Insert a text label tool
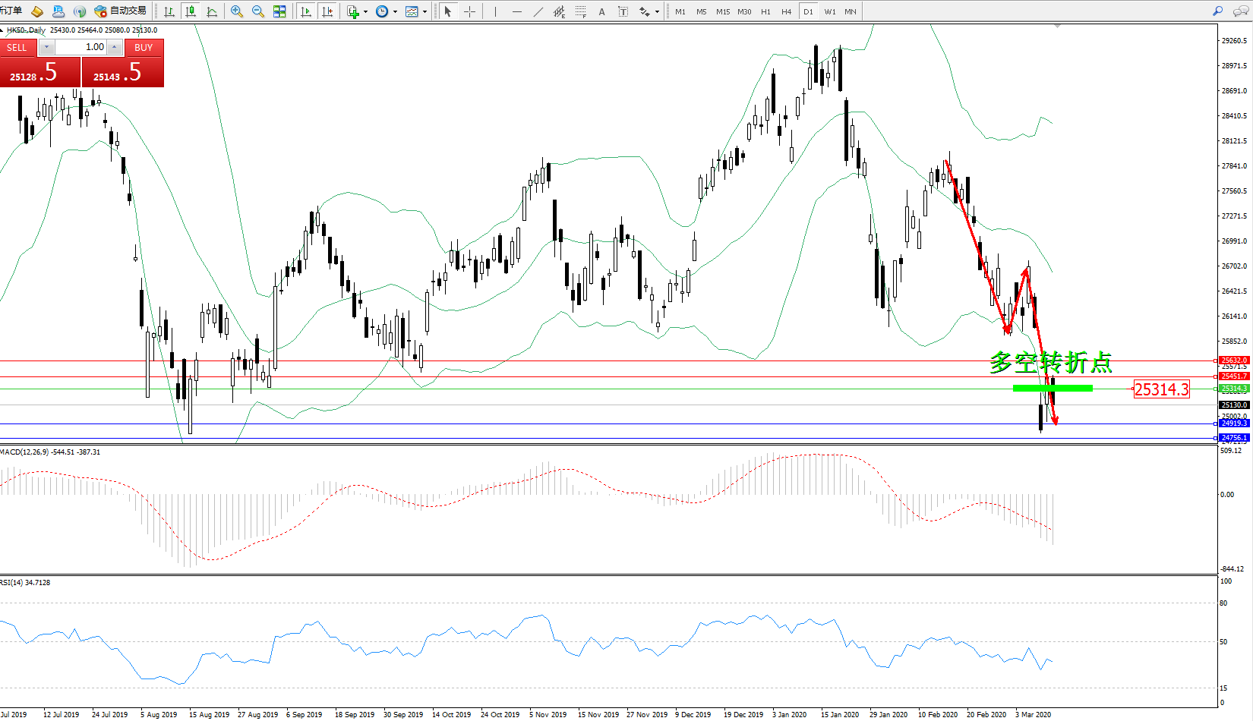The height and width of the screenshot is (721, 1253). pos(602,11)
